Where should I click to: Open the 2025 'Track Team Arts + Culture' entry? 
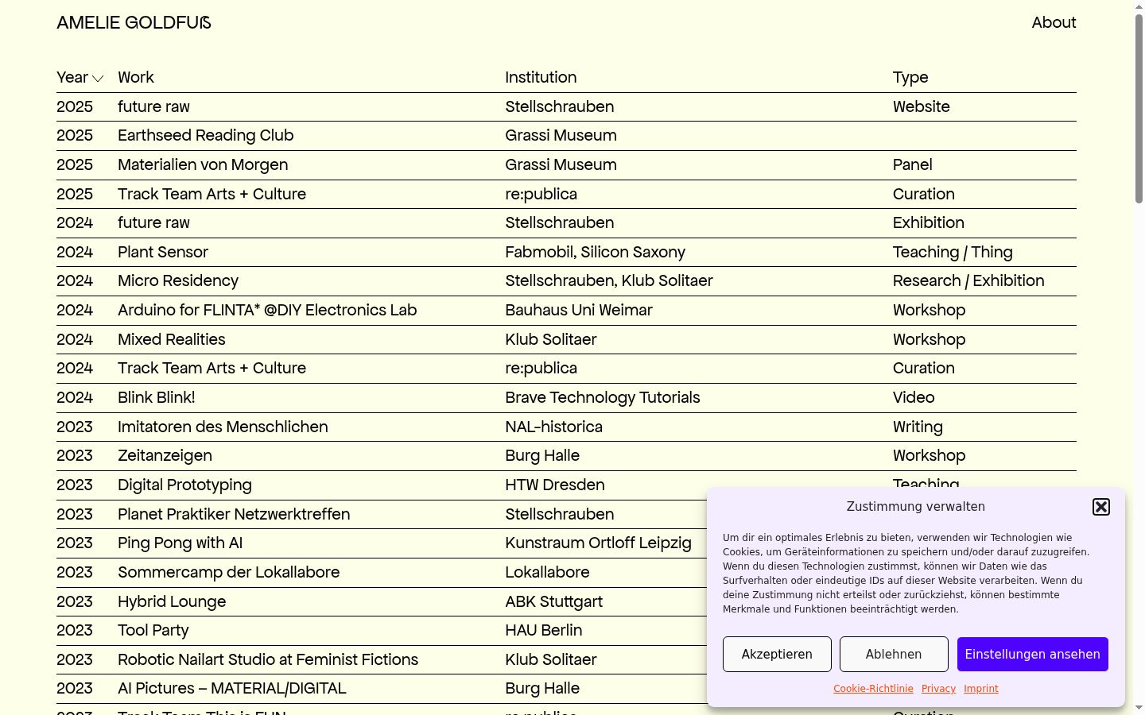(x=212, y=195)
